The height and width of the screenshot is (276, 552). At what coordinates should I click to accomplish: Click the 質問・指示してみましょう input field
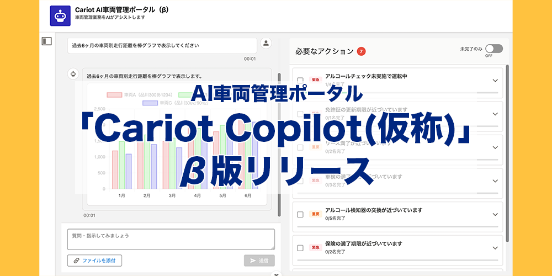pos(171,240)
